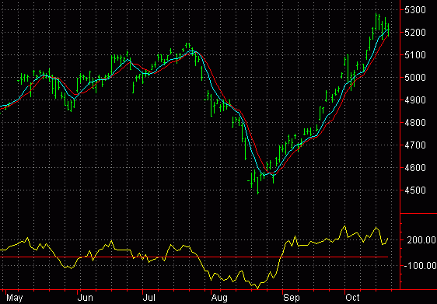Select the Jun label on time axis

pyautogui.click(x=86, y=298)
